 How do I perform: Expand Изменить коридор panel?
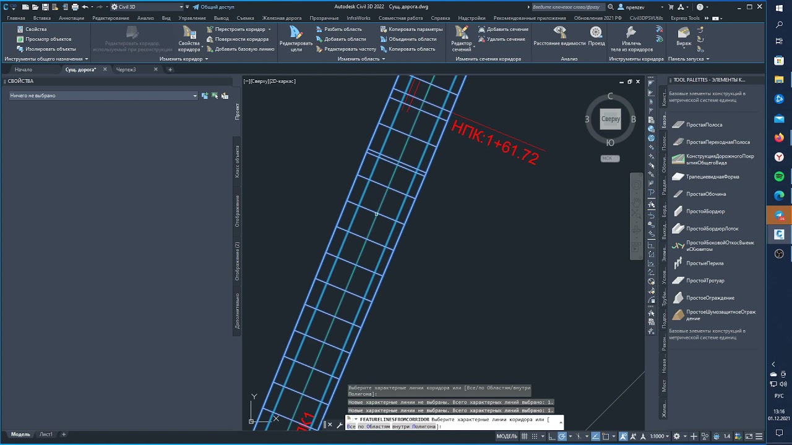[184, 59]
